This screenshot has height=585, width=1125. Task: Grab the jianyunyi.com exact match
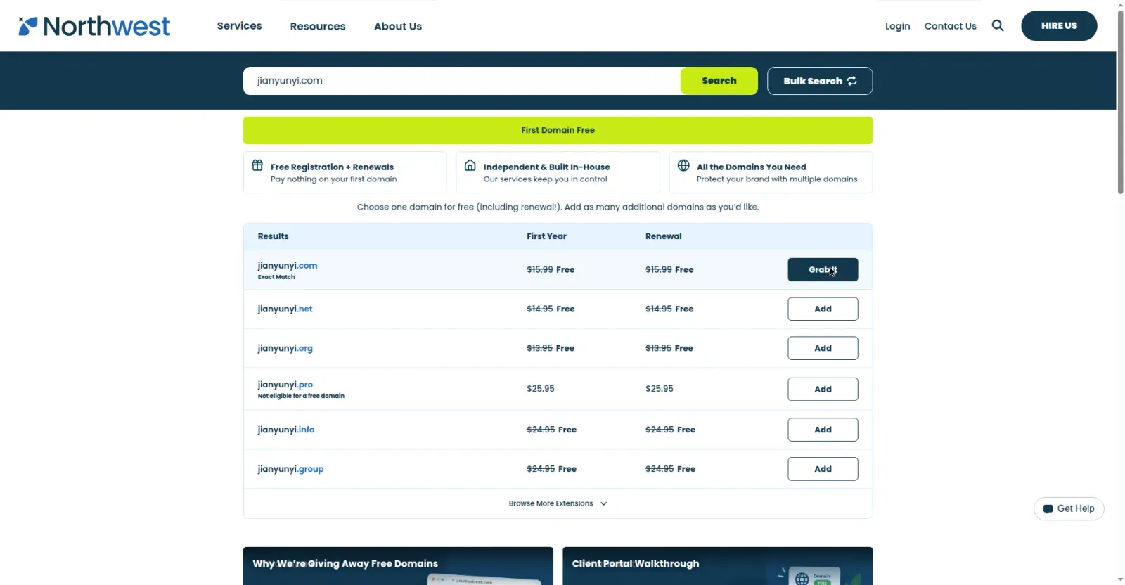823,269
